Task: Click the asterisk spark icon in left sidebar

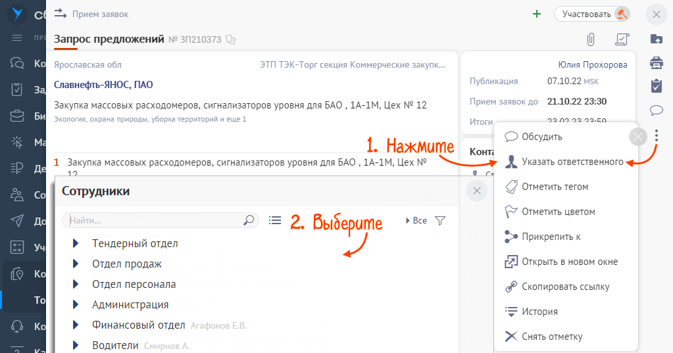Action: [16, 142]
